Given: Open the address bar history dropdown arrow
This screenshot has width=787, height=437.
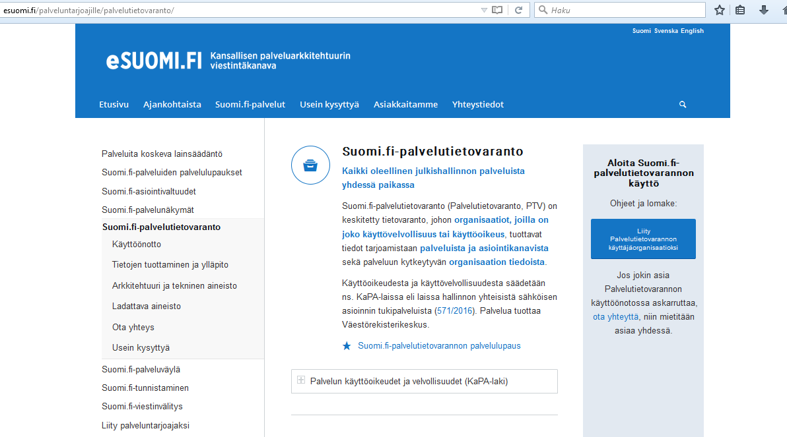Looking at the screenshot, I should pyautogui.click(x=484, y=10).
